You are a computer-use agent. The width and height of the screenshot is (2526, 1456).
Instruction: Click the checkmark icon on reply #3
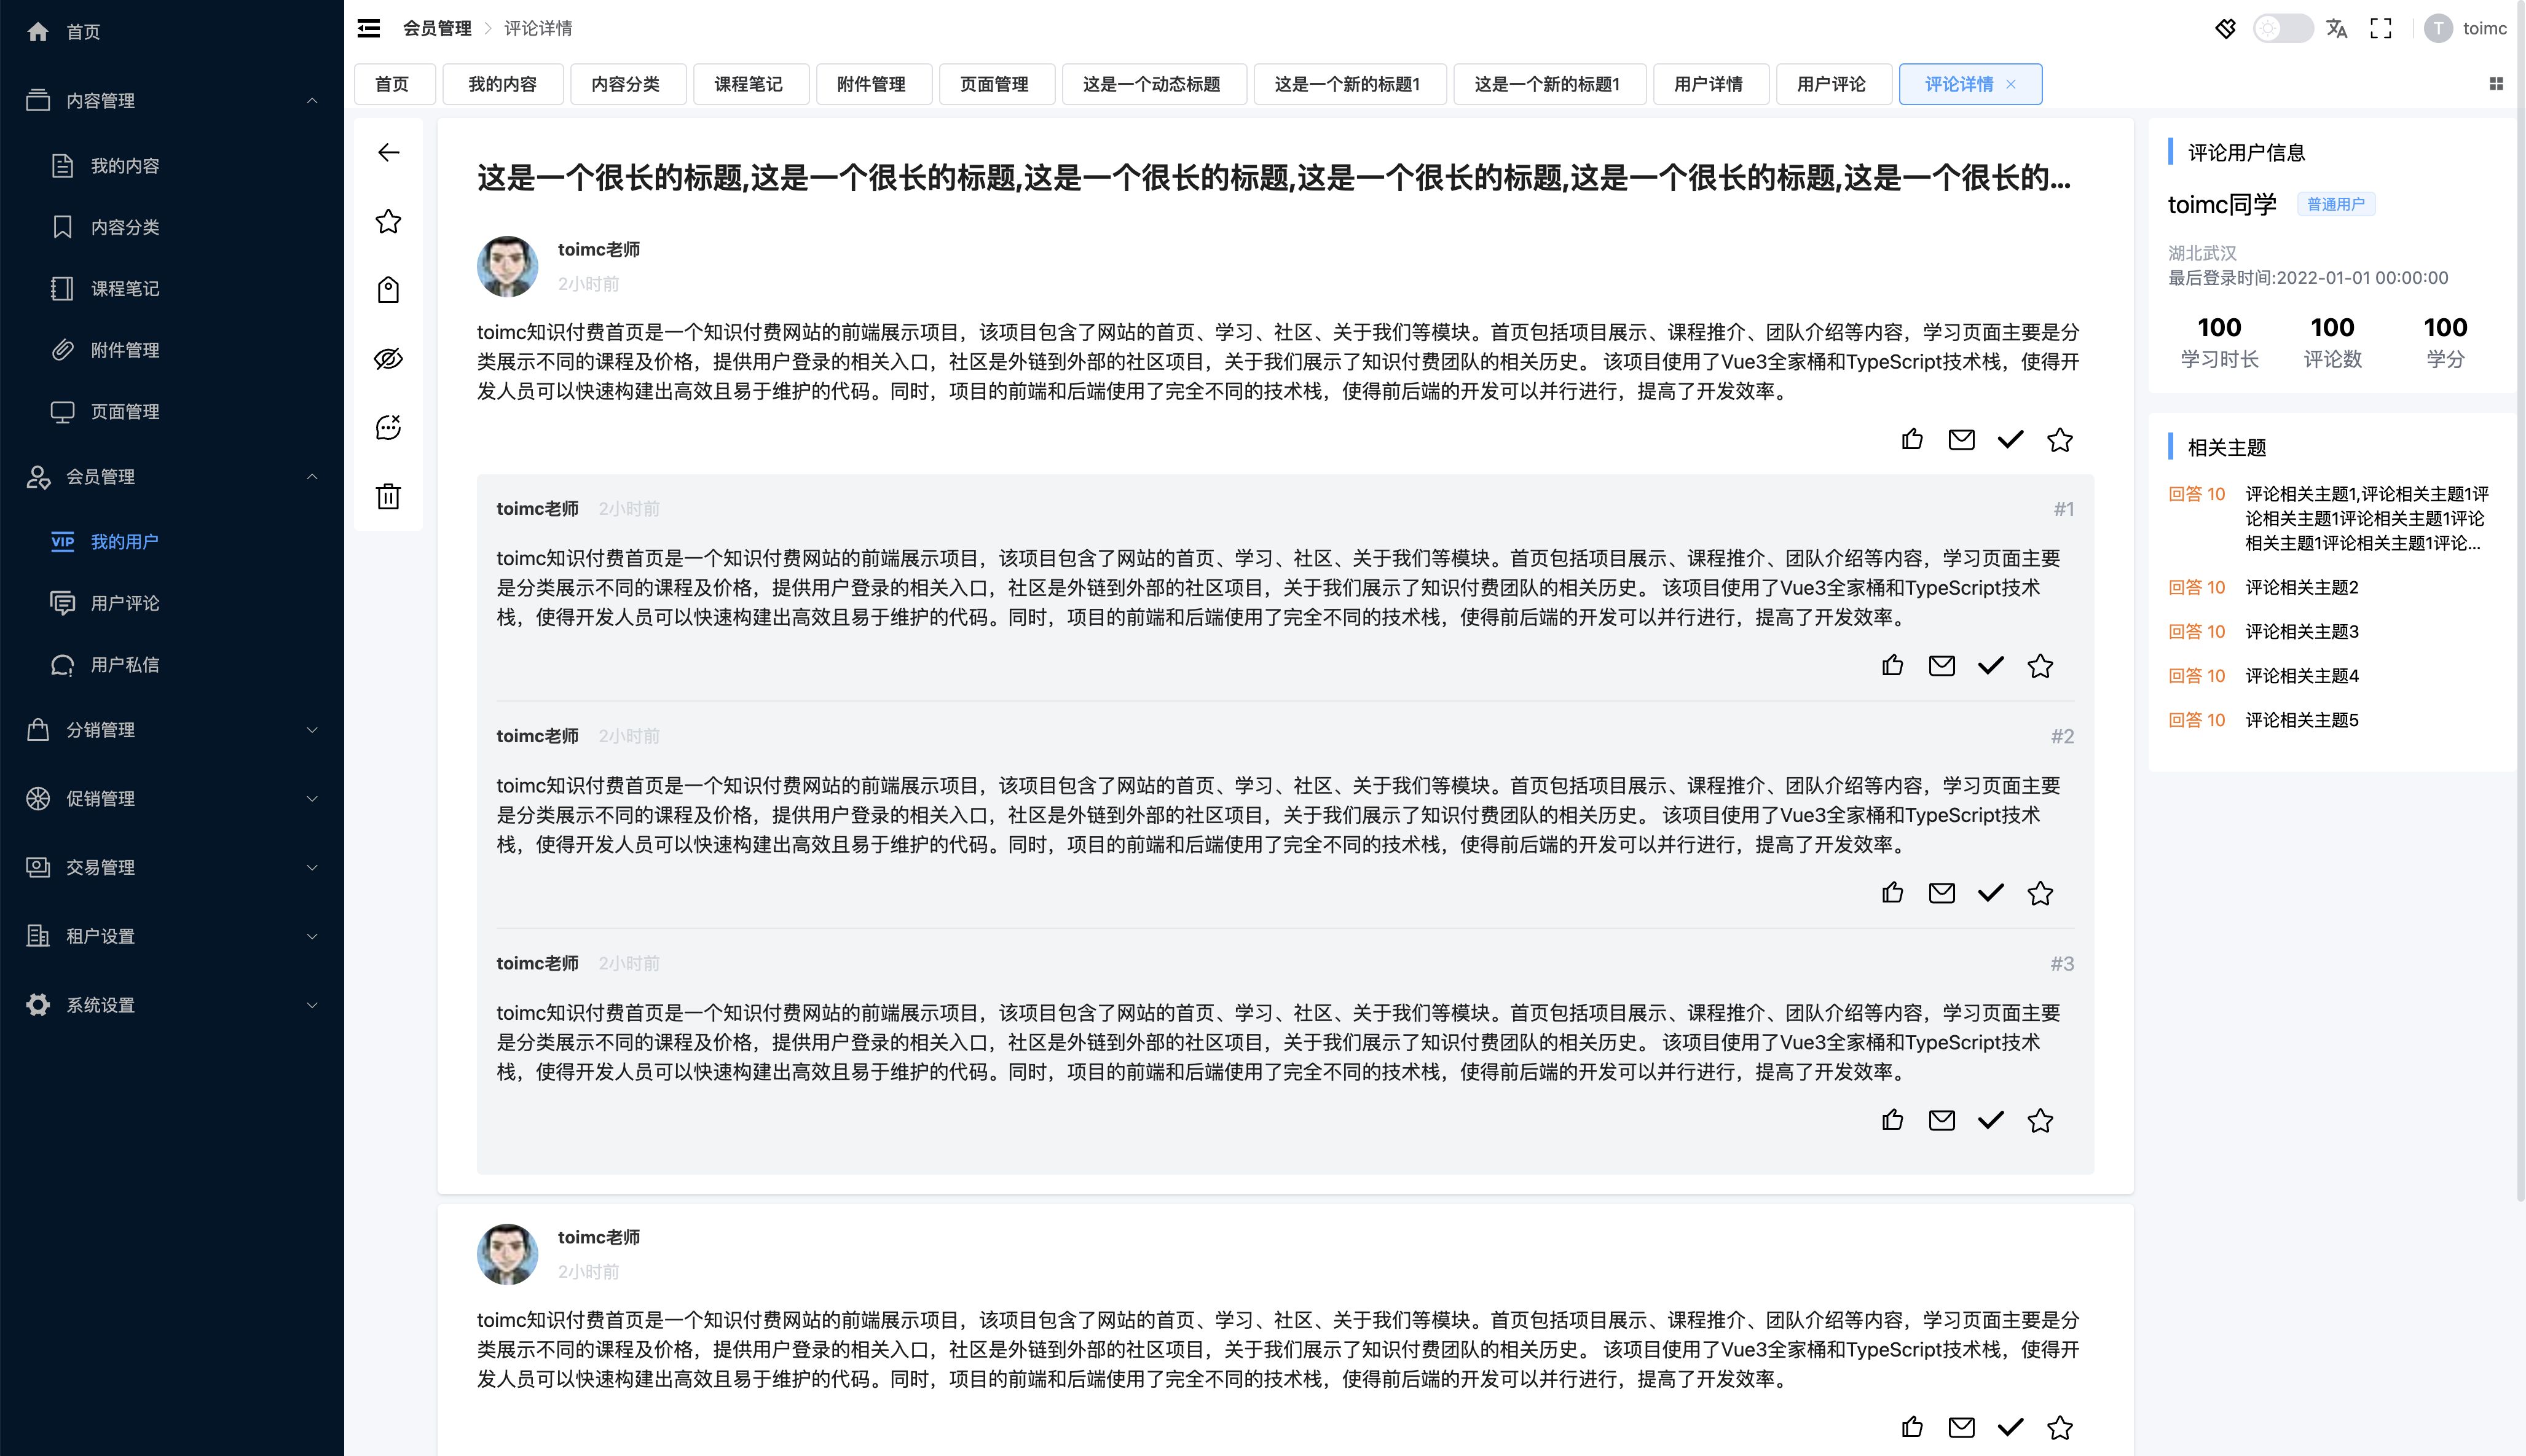coord(1991,1120)
